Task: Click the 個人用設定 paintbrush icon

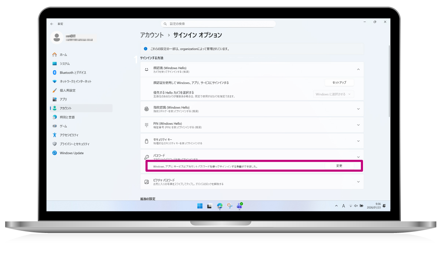Action: (x=55, y=90)
